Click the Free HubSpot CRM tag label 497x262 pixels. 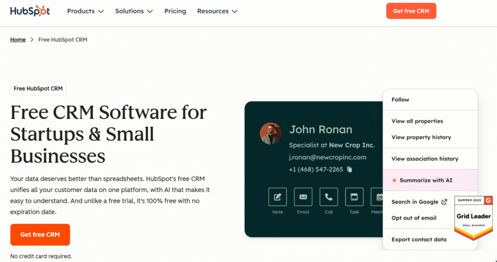tap(38, 89)
